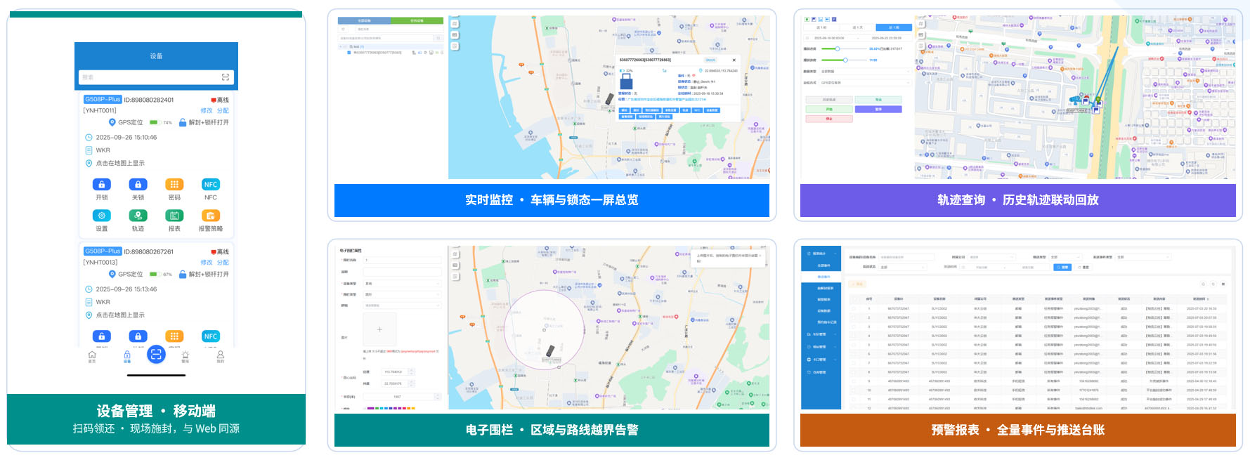The height and width of the screenshot is (460, 1250).
Task: Open the report (报表) icon on device YNHT0011
Action: pos(174,216)
